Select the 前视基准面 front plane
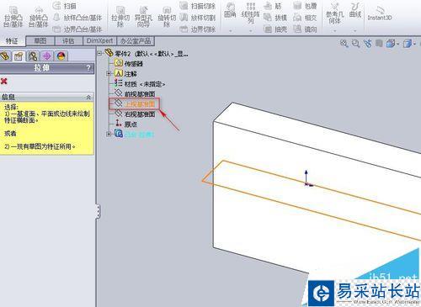 click(x=135, y=93)
